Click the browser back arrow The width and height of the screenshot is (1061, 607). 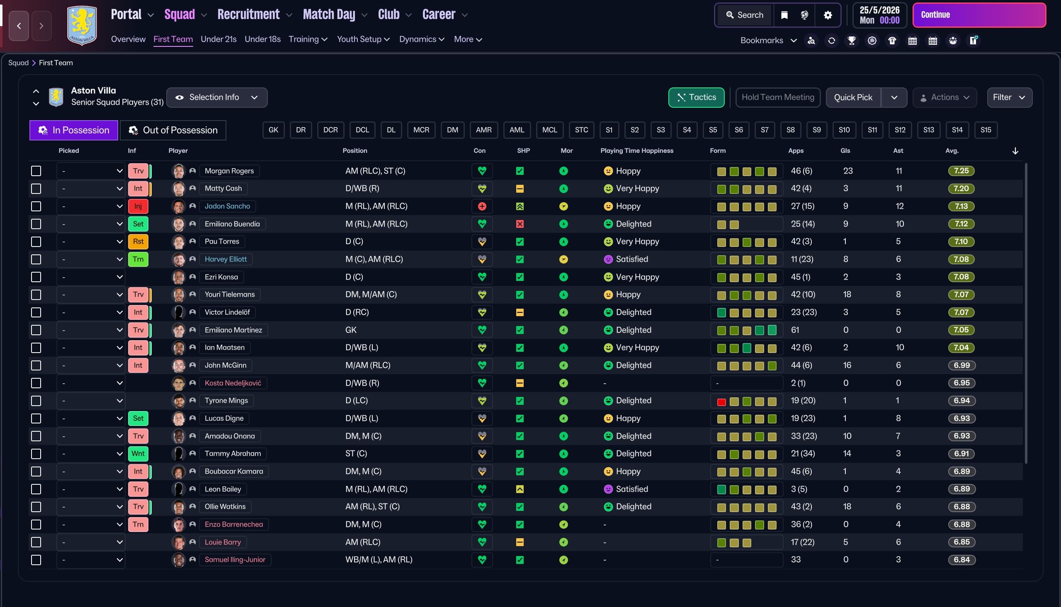19,26
